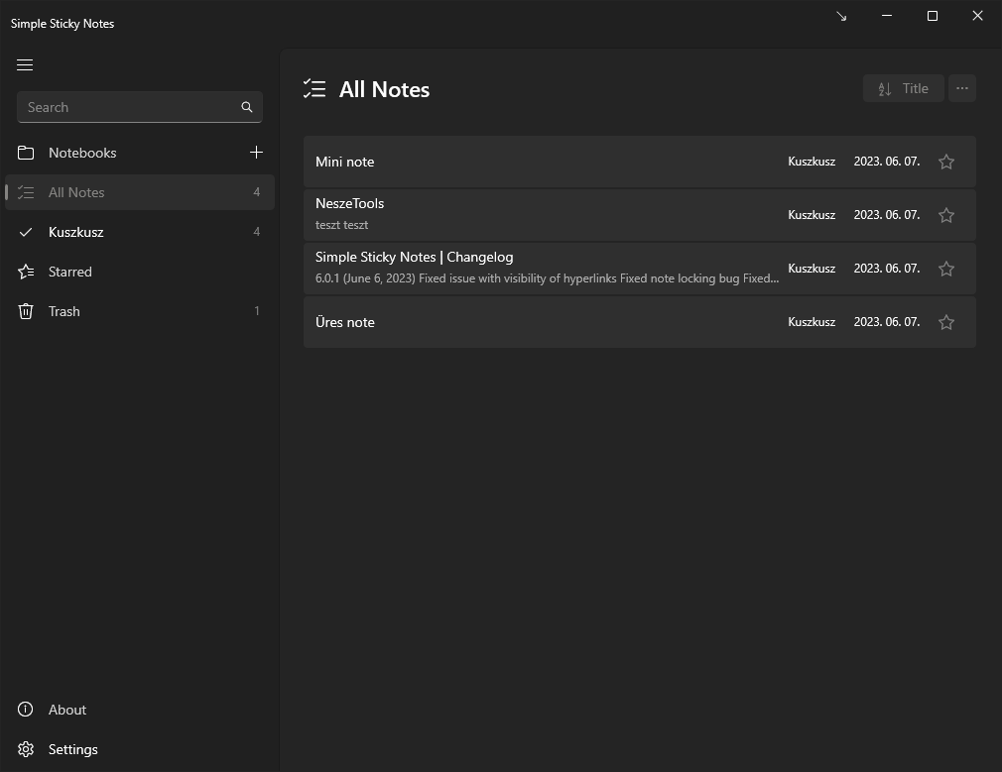This screenshot has width=1002, height=772.
Task: Minimize the Simple Sticky Notes window
Action: coord(887,16)
